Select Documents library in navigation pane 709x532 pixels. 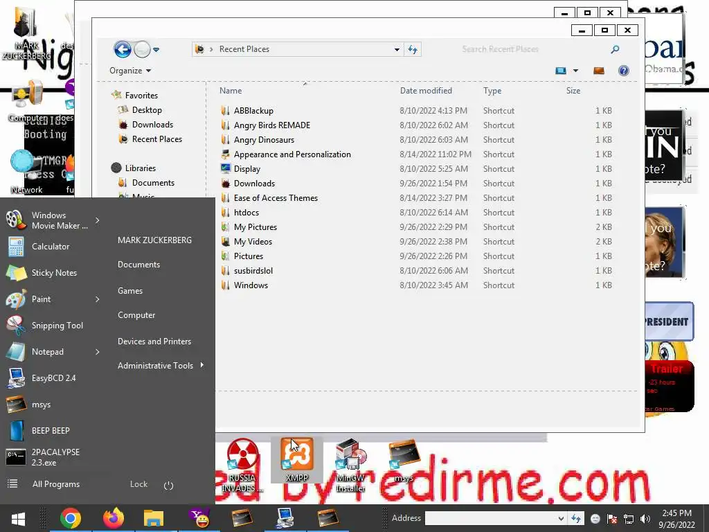[153, 182]
